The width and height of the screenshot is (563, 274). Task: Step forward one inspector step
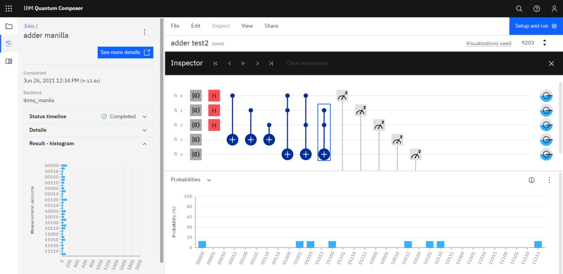point(258,63)
